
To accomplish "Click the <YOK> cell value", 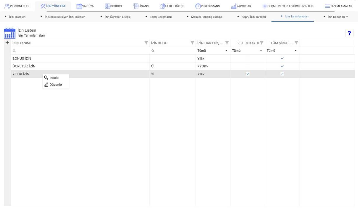I will (203, 66).
